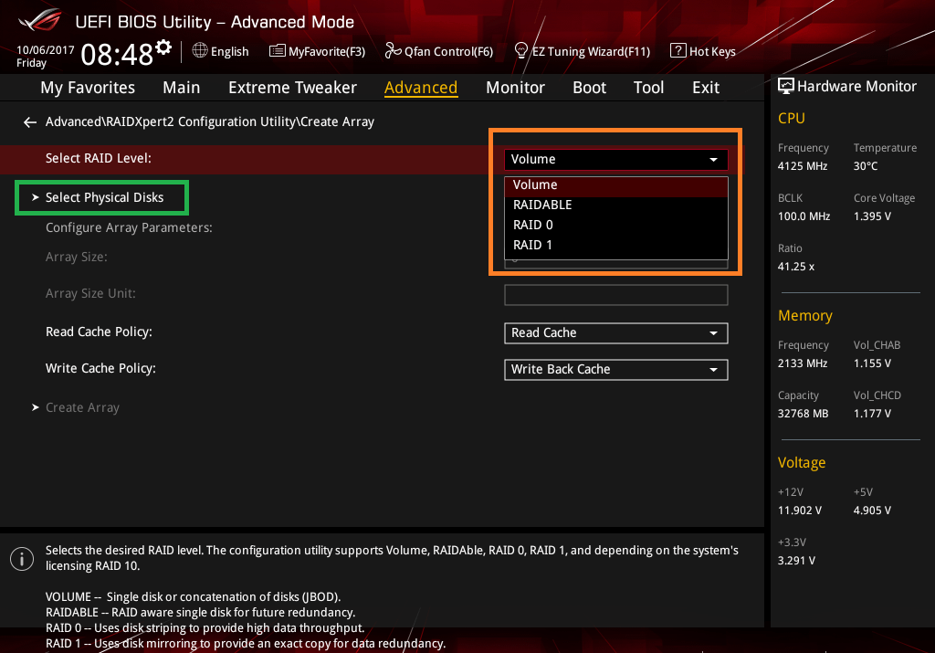Click the 1.177 V Vol_CHCD value

(x=872, y=414)
